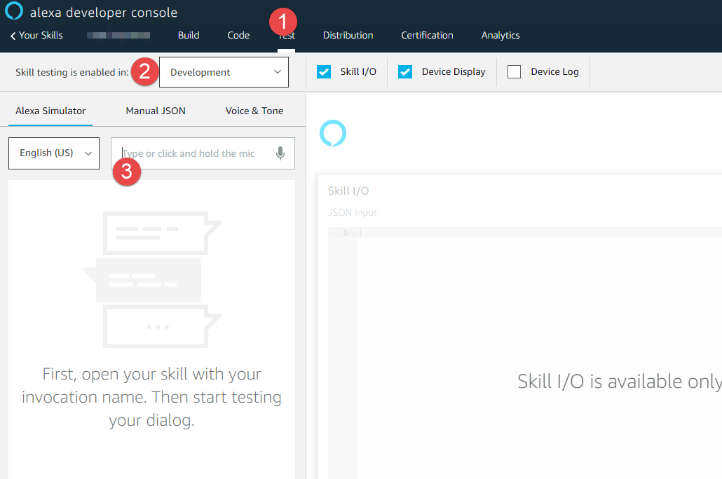Open the Certification tab

427,36
